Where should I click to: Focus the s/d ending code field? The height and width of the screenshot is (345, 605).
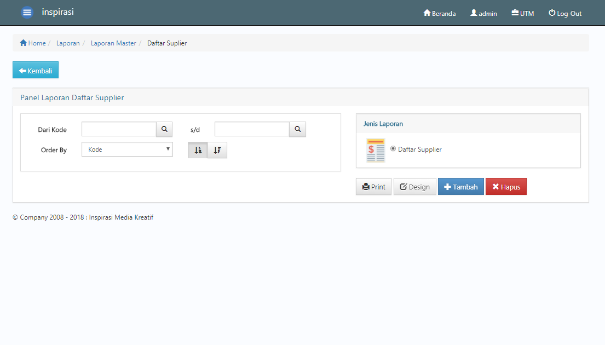[x=252, y=129]
